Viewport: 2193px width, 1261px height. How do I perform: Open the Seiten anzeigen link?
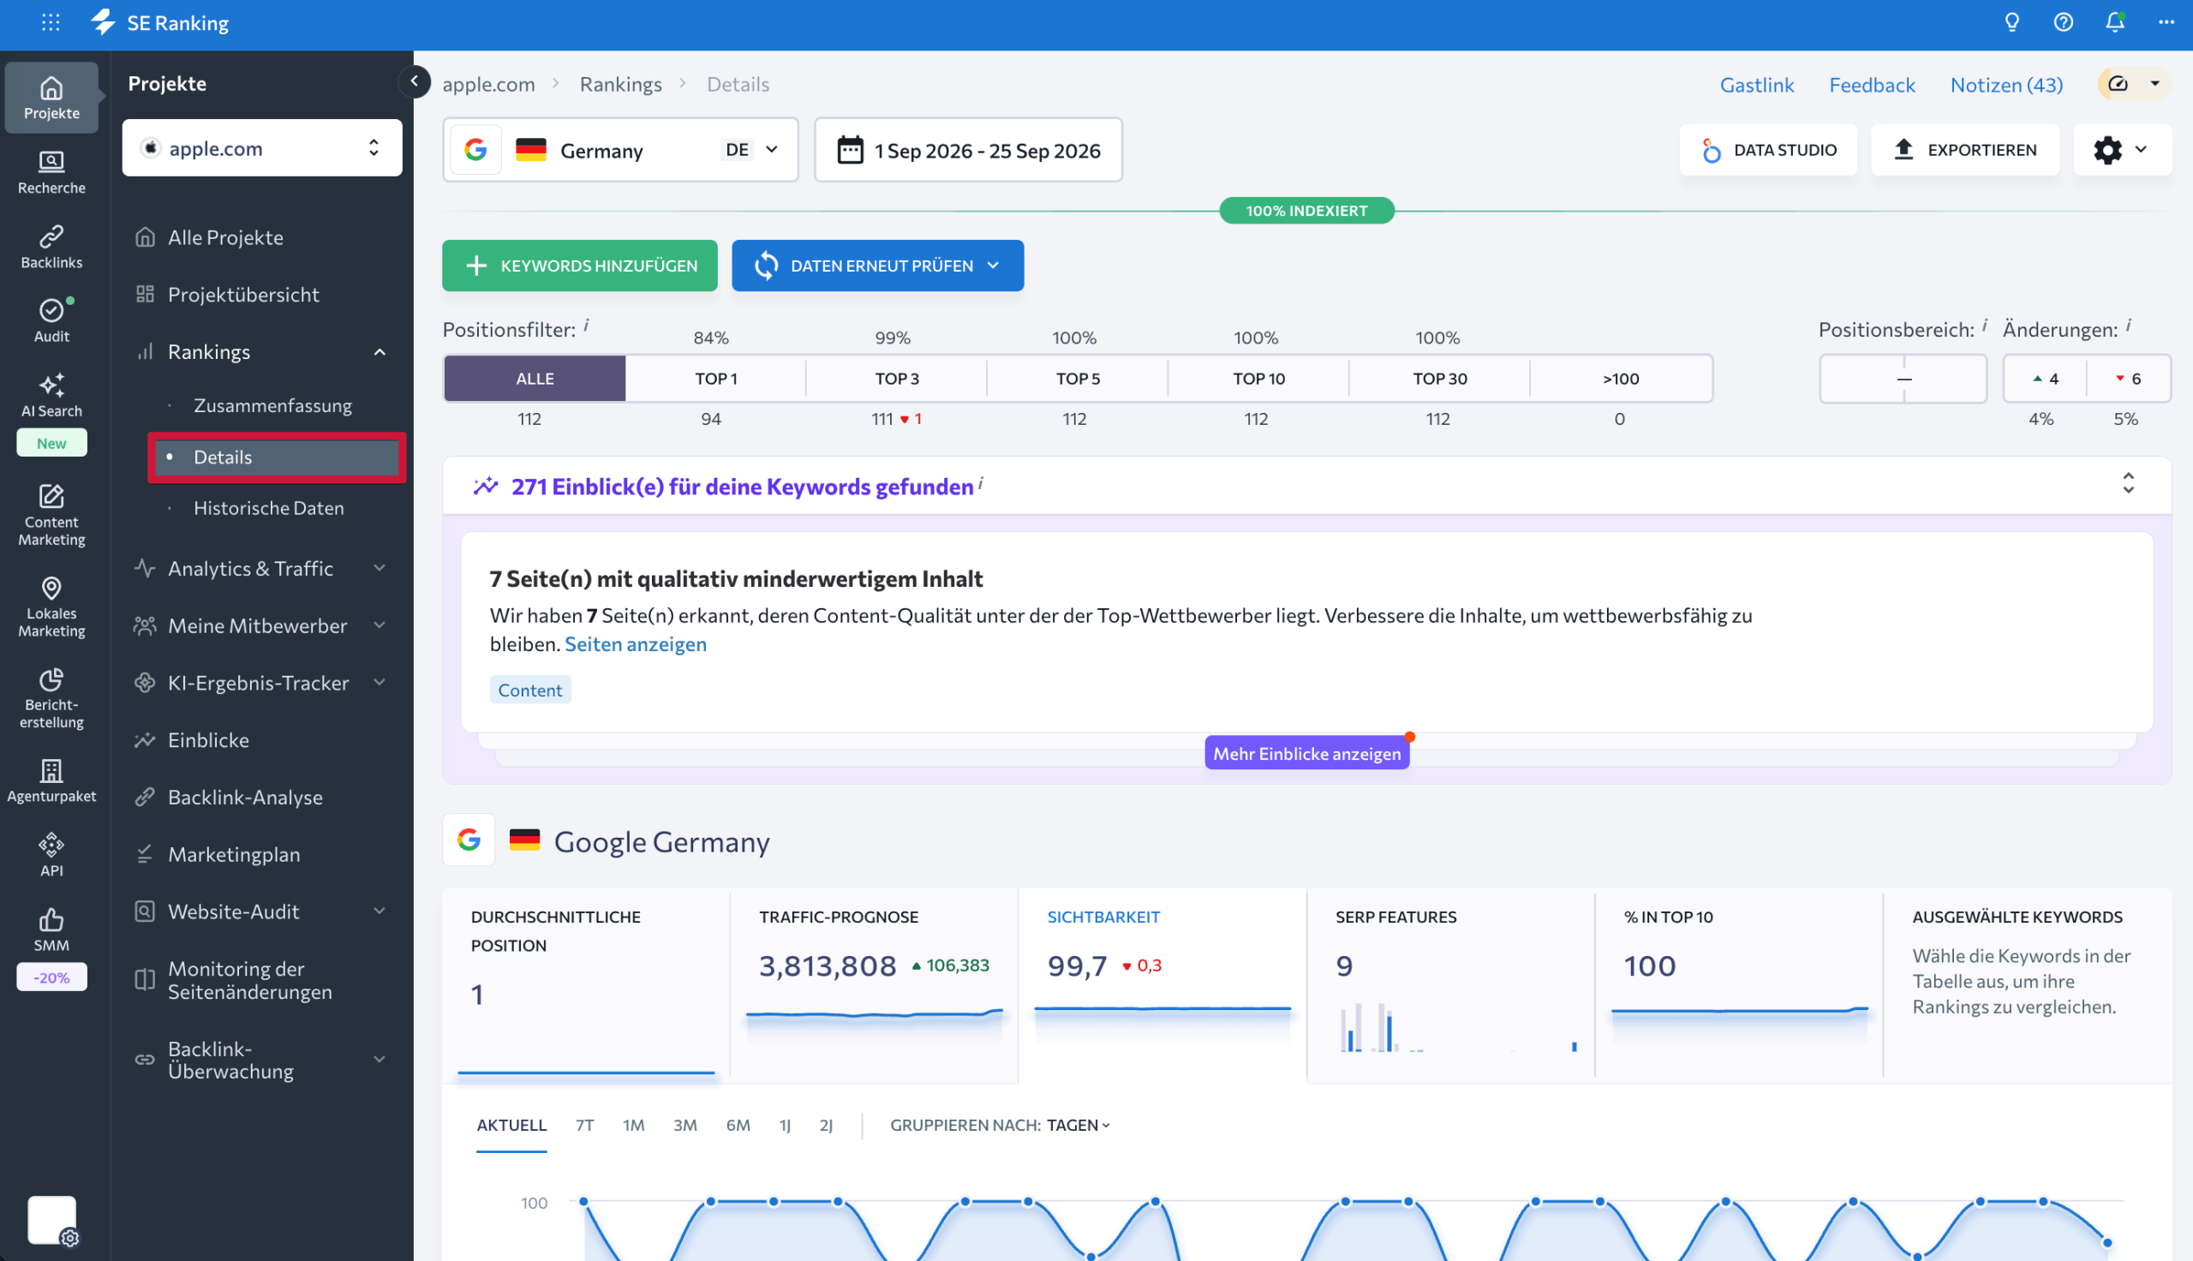pyautogui.click(x=636, y=643)
